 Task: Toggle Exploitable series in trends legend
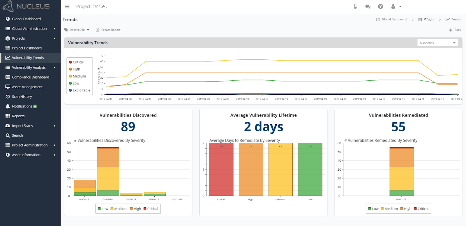coord(80,90)
